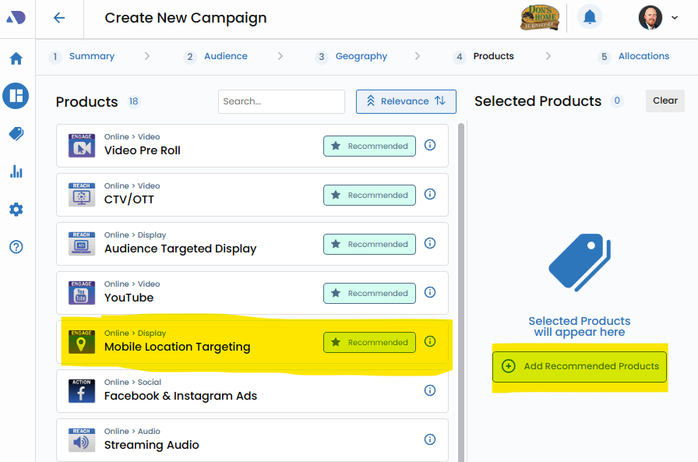698x462 pixels.
Task: Open settings gear in sidebar
Action: [16, 210]
